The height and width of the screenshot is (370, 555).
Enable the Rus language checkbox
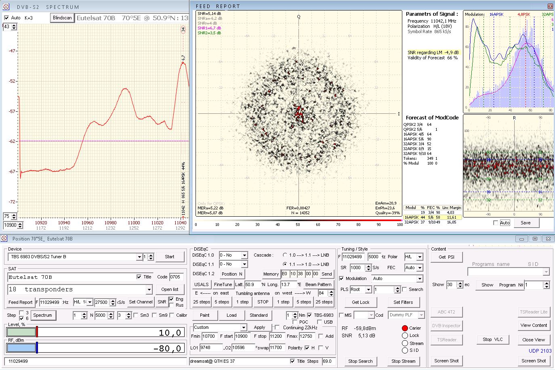pyautogui.click(x=171, y=305)
